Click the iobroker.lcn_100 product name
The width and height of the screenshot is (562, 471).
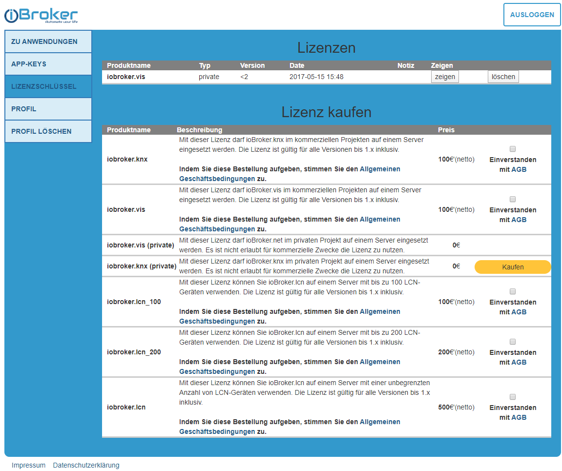click(134, 302)
